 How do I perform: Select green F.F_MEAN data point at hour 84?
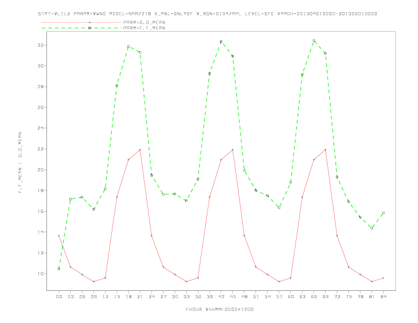[383, 213]
